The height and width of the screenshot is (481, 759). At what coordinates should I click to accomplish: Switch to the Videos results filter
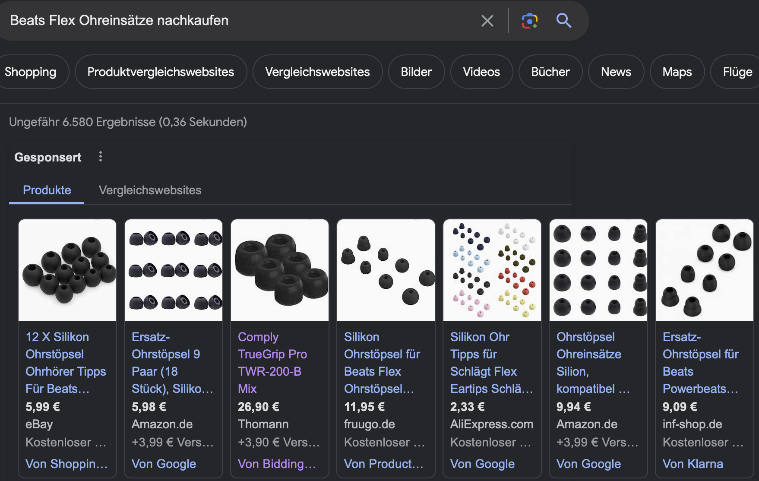(x=481, y=72)
